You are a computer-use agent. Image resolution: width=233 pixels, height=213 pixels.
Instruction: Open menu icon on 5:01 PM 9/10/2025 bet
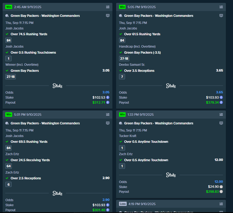108,114
